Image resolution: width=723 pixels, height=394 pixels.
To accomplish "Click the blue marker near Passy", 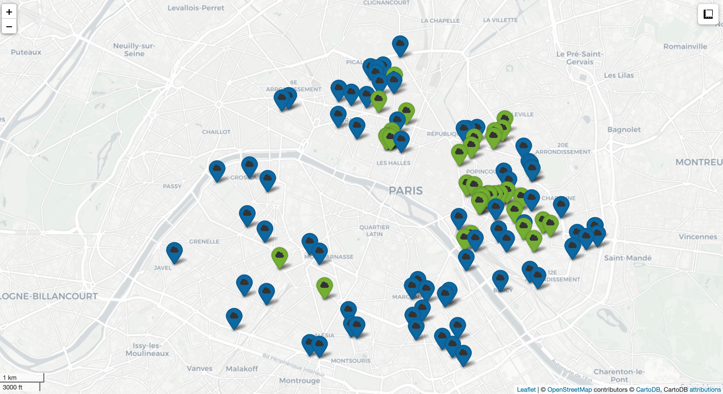I will [217, 169].
